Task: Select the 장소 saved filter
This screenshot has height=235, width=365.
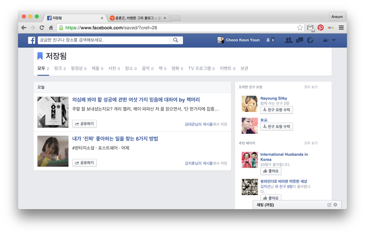Action: [x=131, y=69]
